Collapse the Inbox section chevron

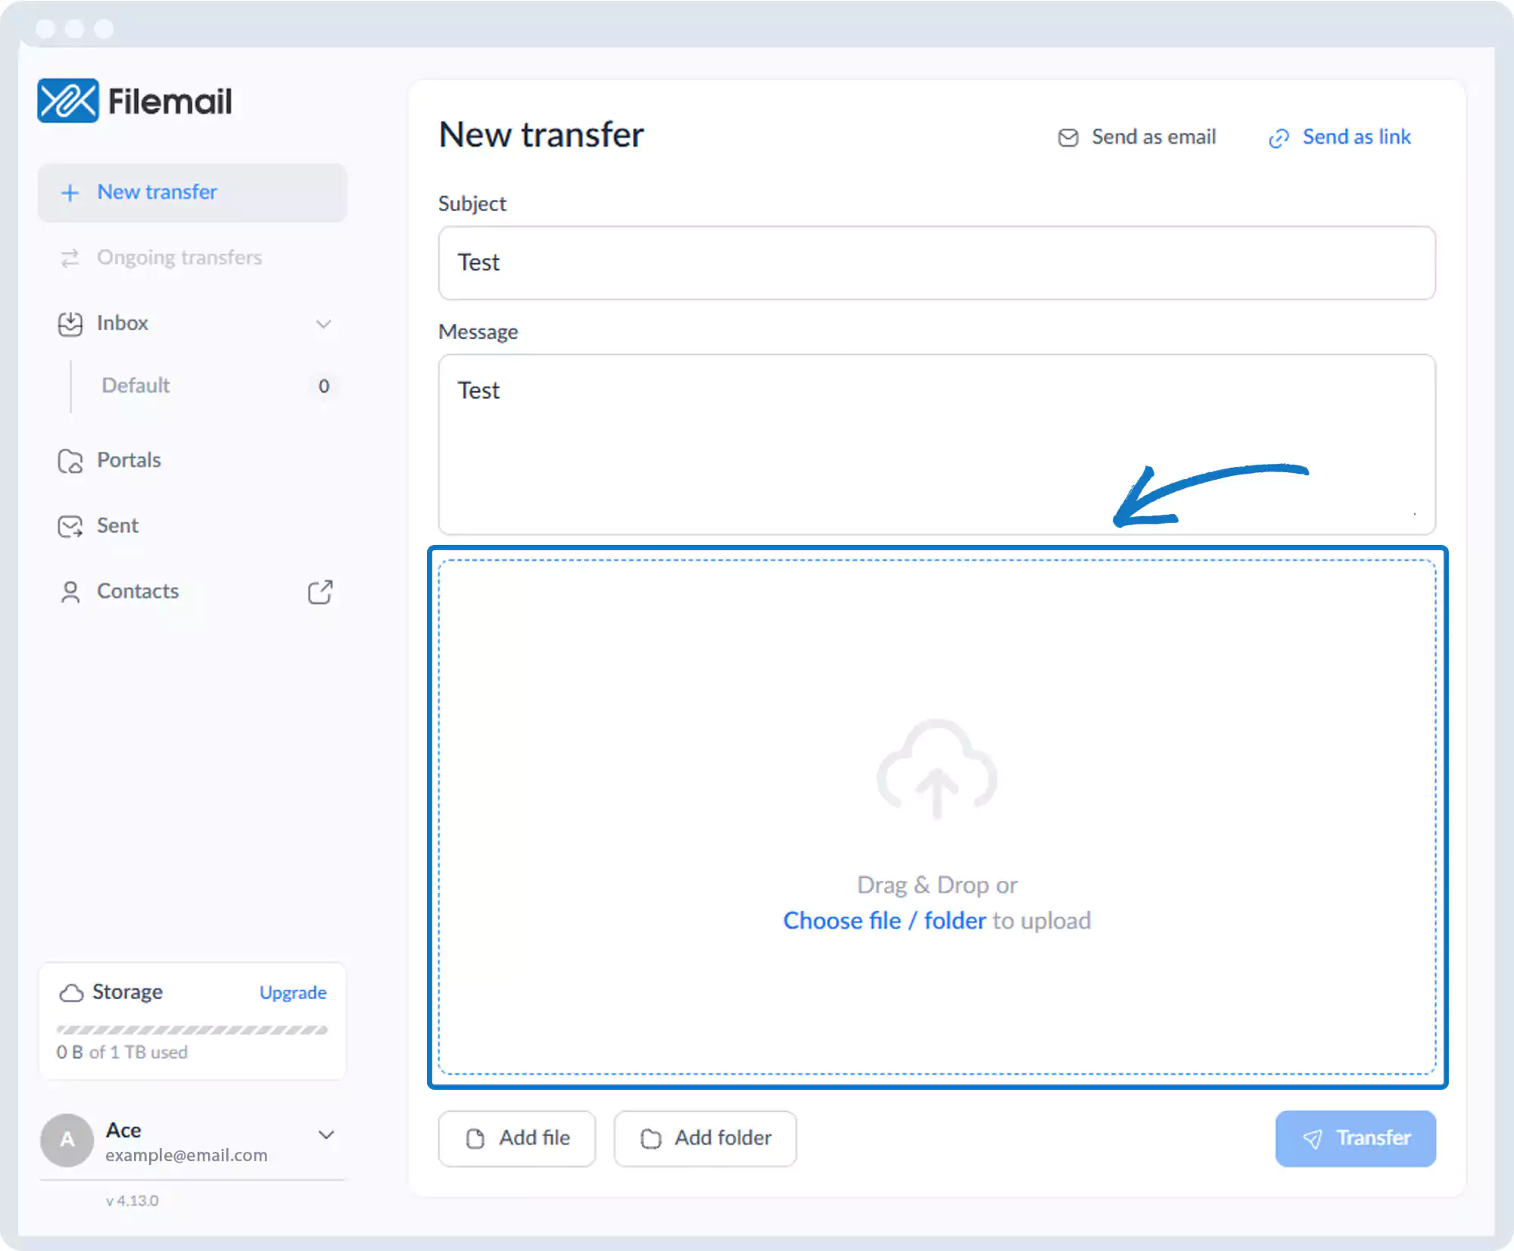[x=323, y=324]
